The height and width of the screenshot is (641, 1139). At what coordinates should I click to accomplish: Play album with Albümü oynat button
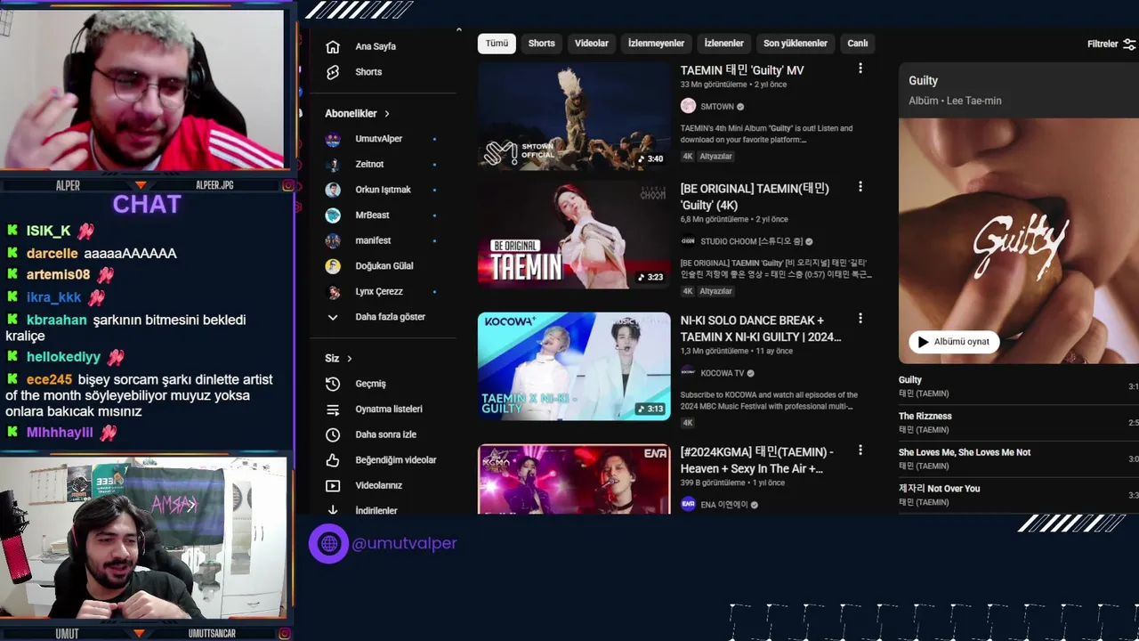pos(954,342)
